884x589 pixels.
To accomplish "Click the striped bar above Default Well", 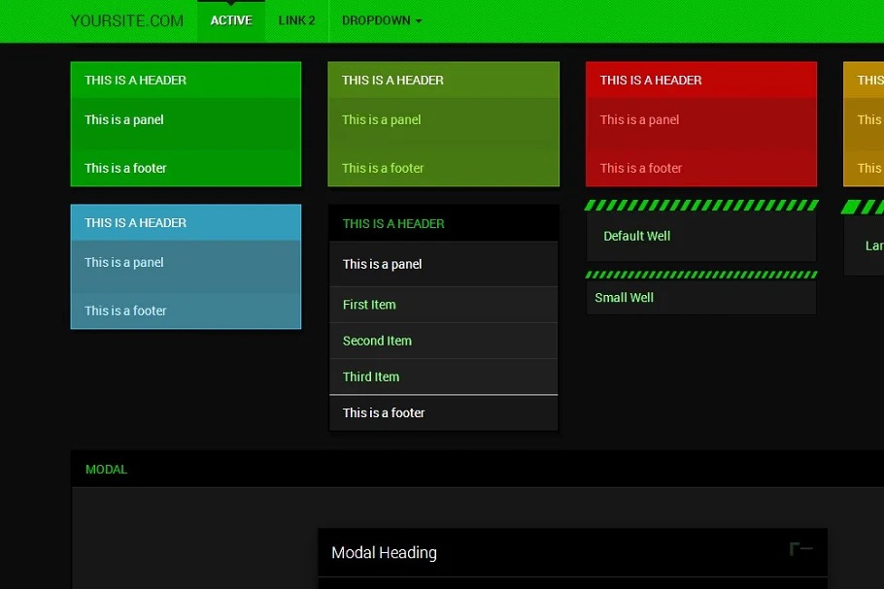I will click(700, 206).
